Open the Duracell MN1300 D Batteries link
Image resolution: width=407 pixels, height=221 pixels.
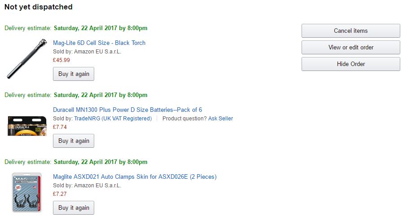coord(127,110)
